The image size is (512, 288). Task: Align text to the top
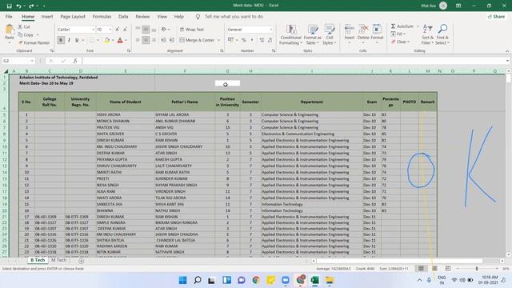(138, 30)
